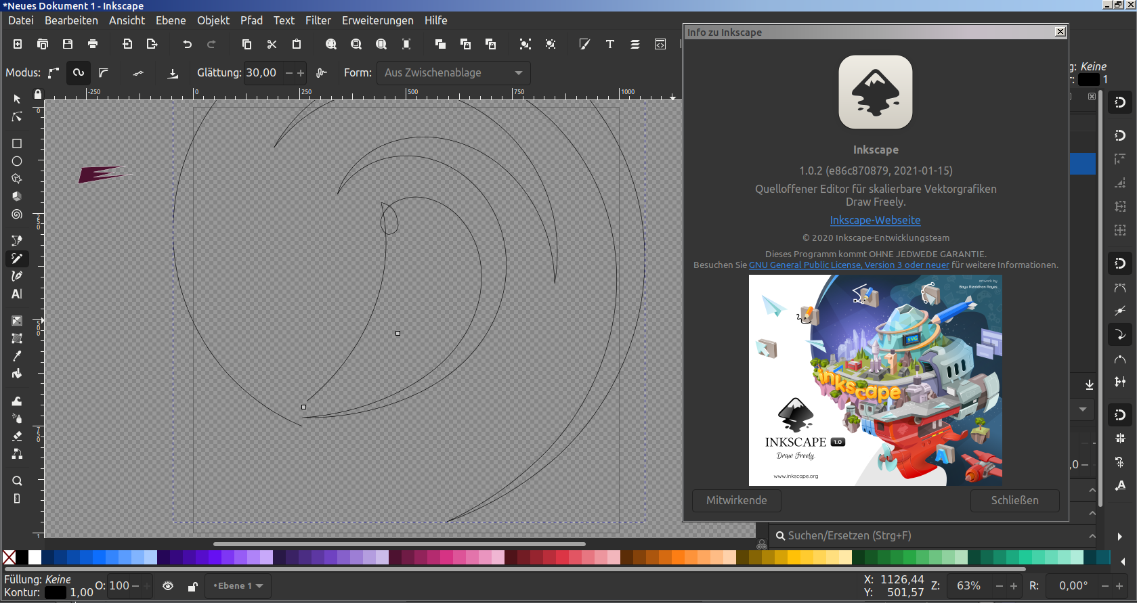
Task: Open the Inkscape-Webseite link
Action: click(x=876, y=221)
